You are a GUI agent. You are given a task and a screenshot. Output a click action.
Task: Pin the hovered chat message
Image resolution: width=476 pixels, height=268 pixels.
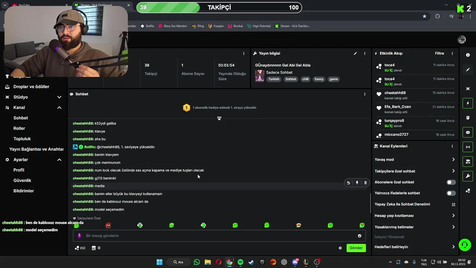357,183
